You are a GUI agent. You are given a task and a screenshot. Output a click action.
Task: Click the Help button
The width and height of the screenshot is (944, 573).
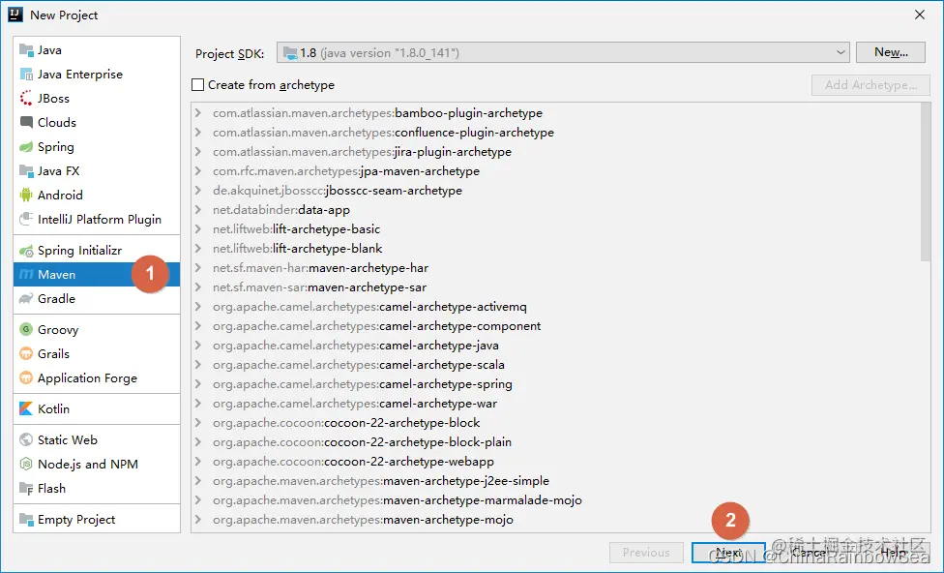pos(893,552)
